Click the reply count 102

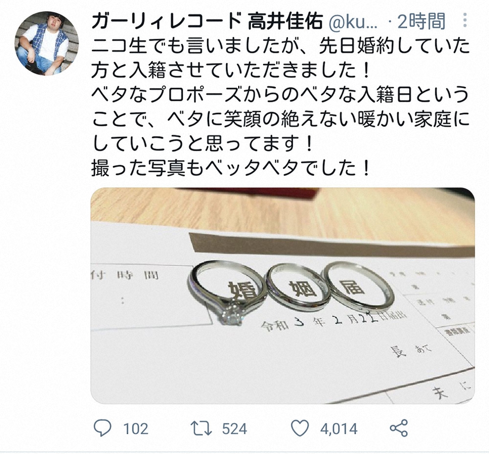click(135, 429)
